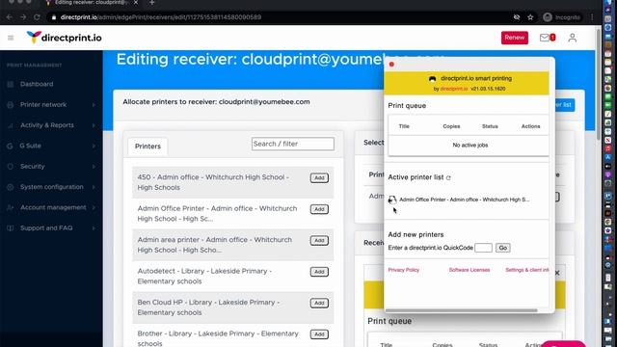Add the Autodetect Library printer
Image resolution: width=617 pixels, height=347 pixels.
(319, 272)
